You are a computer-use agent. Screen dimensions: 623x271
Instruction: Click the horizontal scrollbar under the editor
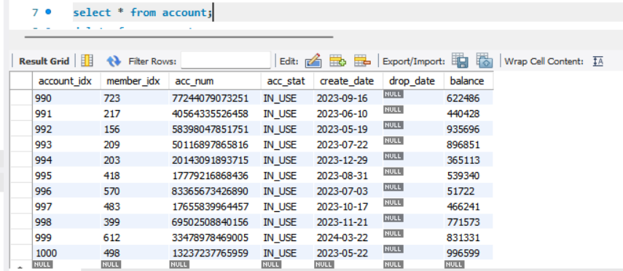tap(179, 37)
